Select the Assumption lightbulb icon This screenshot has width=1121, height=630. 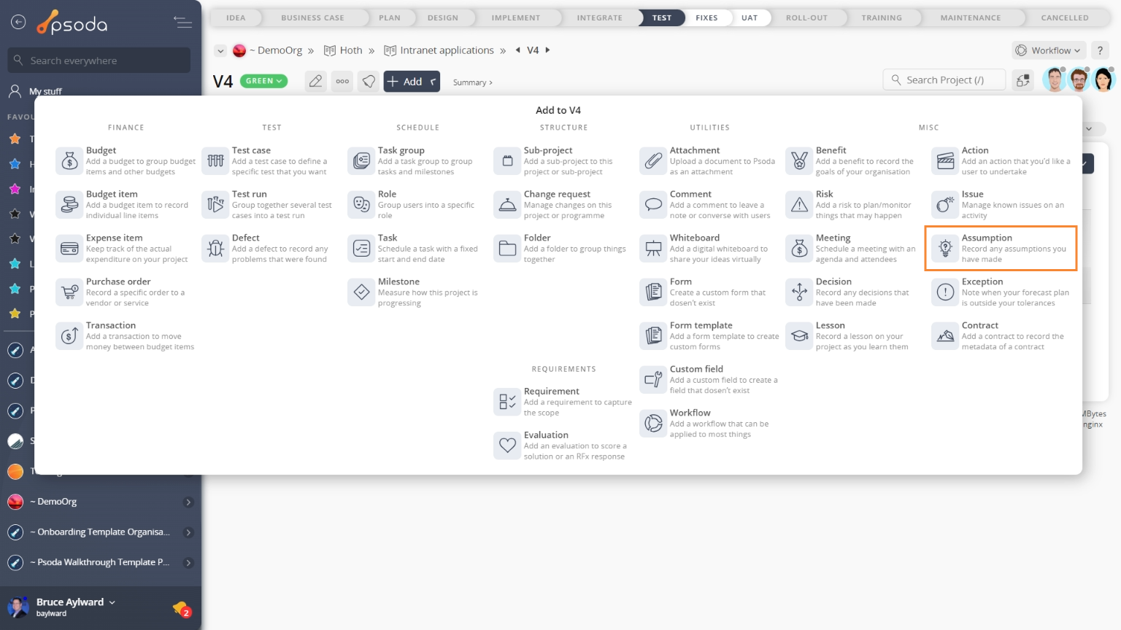[x=945, y=249]
